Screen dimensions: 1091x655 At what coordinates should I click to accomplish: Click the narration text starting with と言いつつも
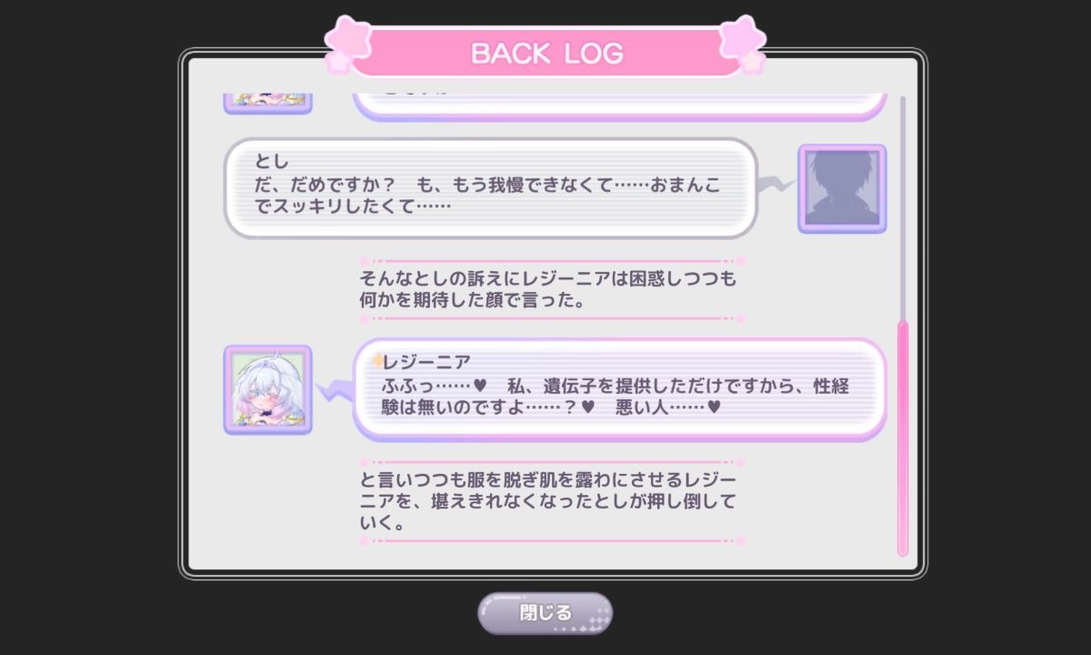(x=547, y=501)
